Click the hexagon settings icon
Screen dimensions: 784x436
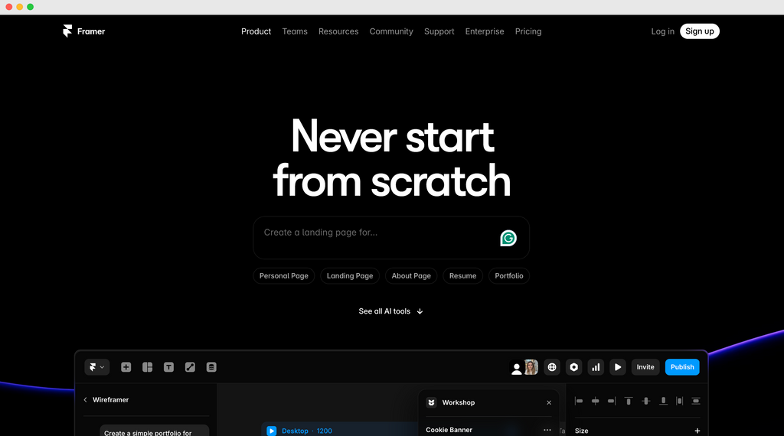coord(573,367)
